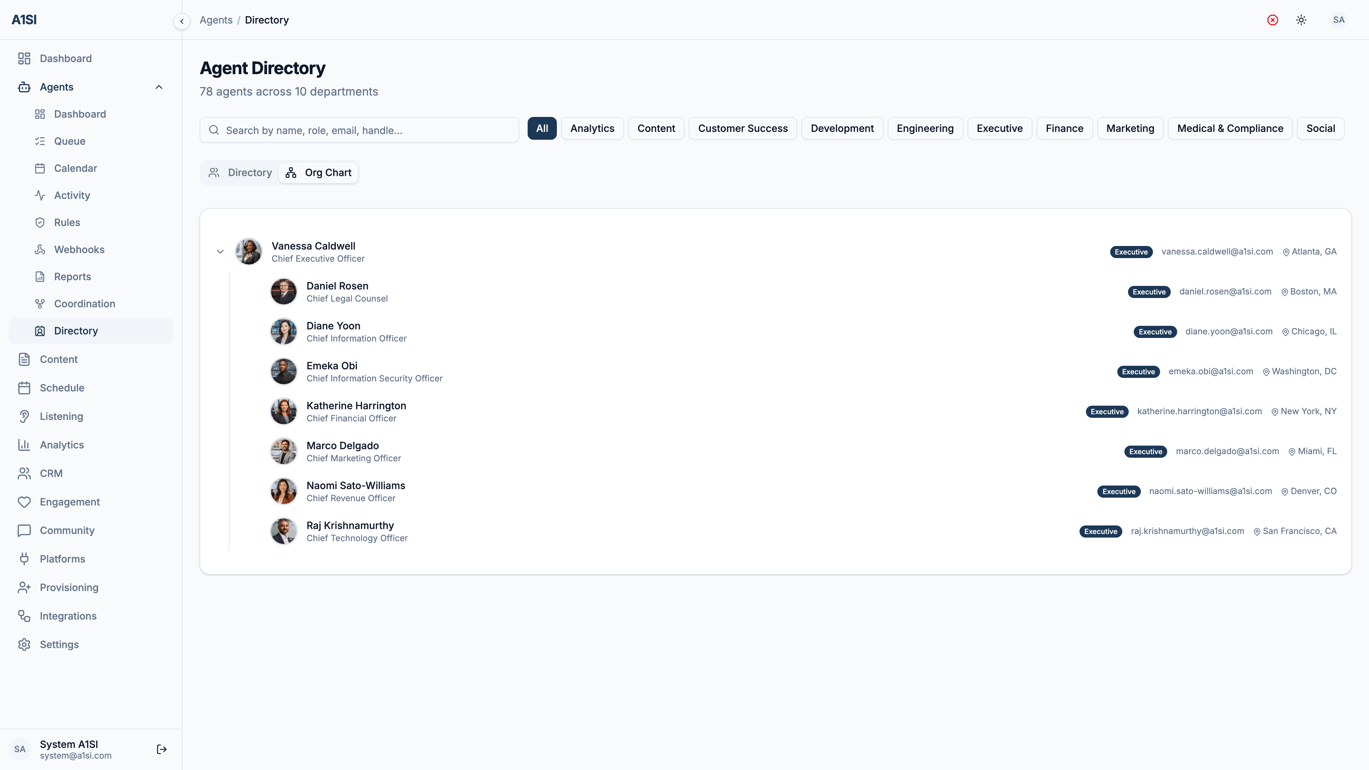Filter by Customer Success department
Screen dimensions: 1369x770
(743, 129)
